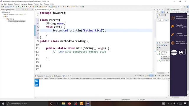Close the methodOverriding.java editor tab
This screenshot has width=189, height=106.
pos(53,10)
